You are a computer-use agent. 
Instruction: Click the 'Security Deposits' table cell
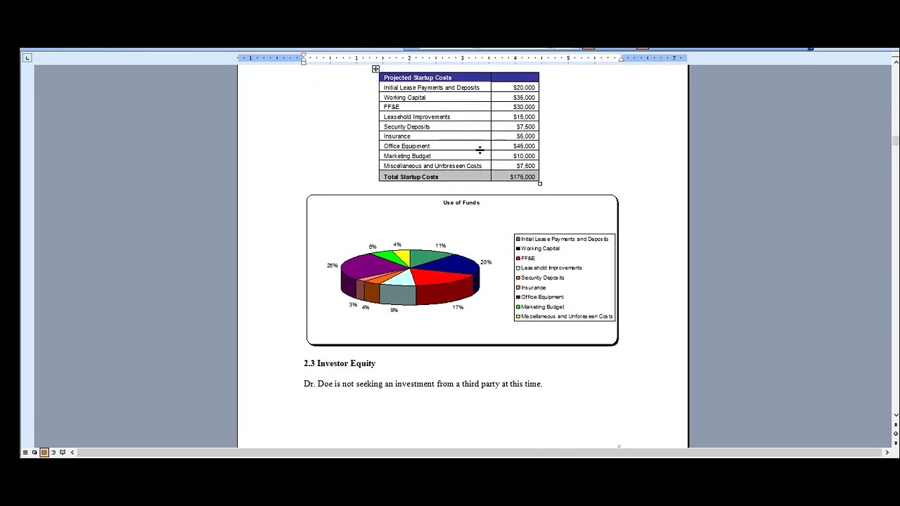pos(435,126)
